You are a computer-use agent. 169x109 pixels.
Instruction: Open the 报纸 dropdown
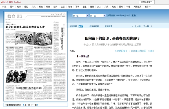[80, 16]
